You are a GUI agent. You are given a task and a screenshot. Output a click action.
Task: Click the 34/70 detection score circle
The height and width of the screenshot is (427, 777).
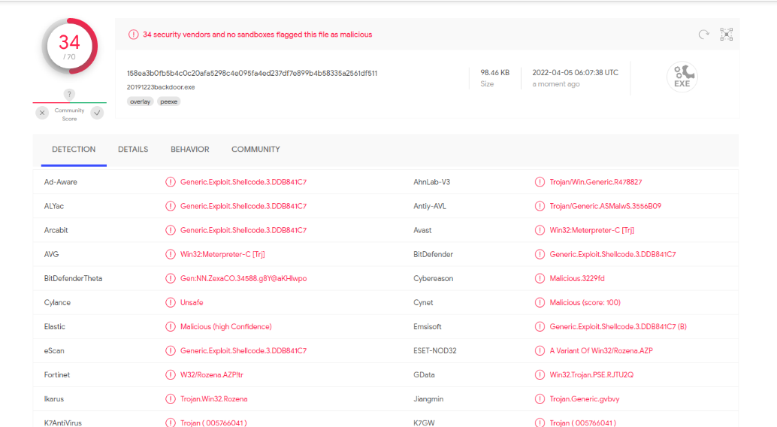69,46
